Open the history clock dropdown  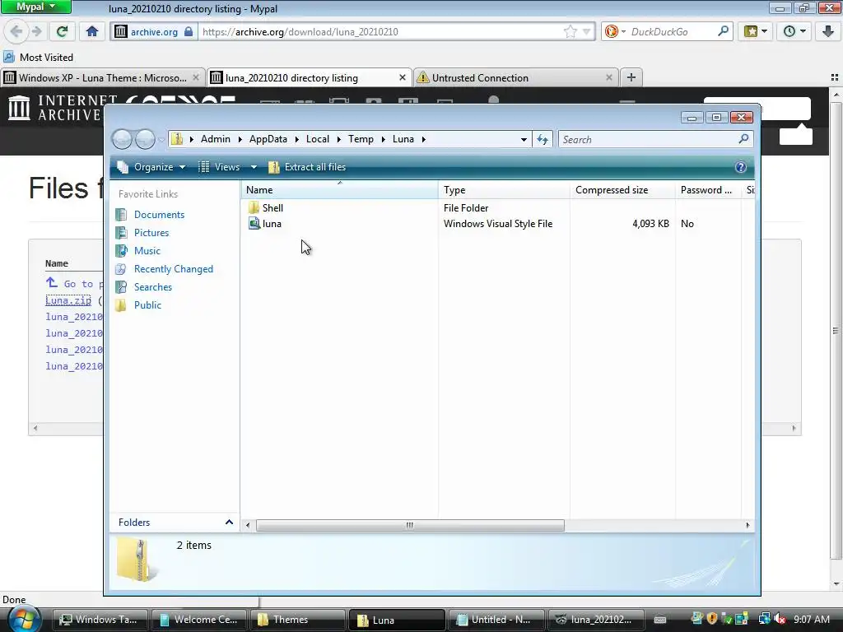pos(794,32)
